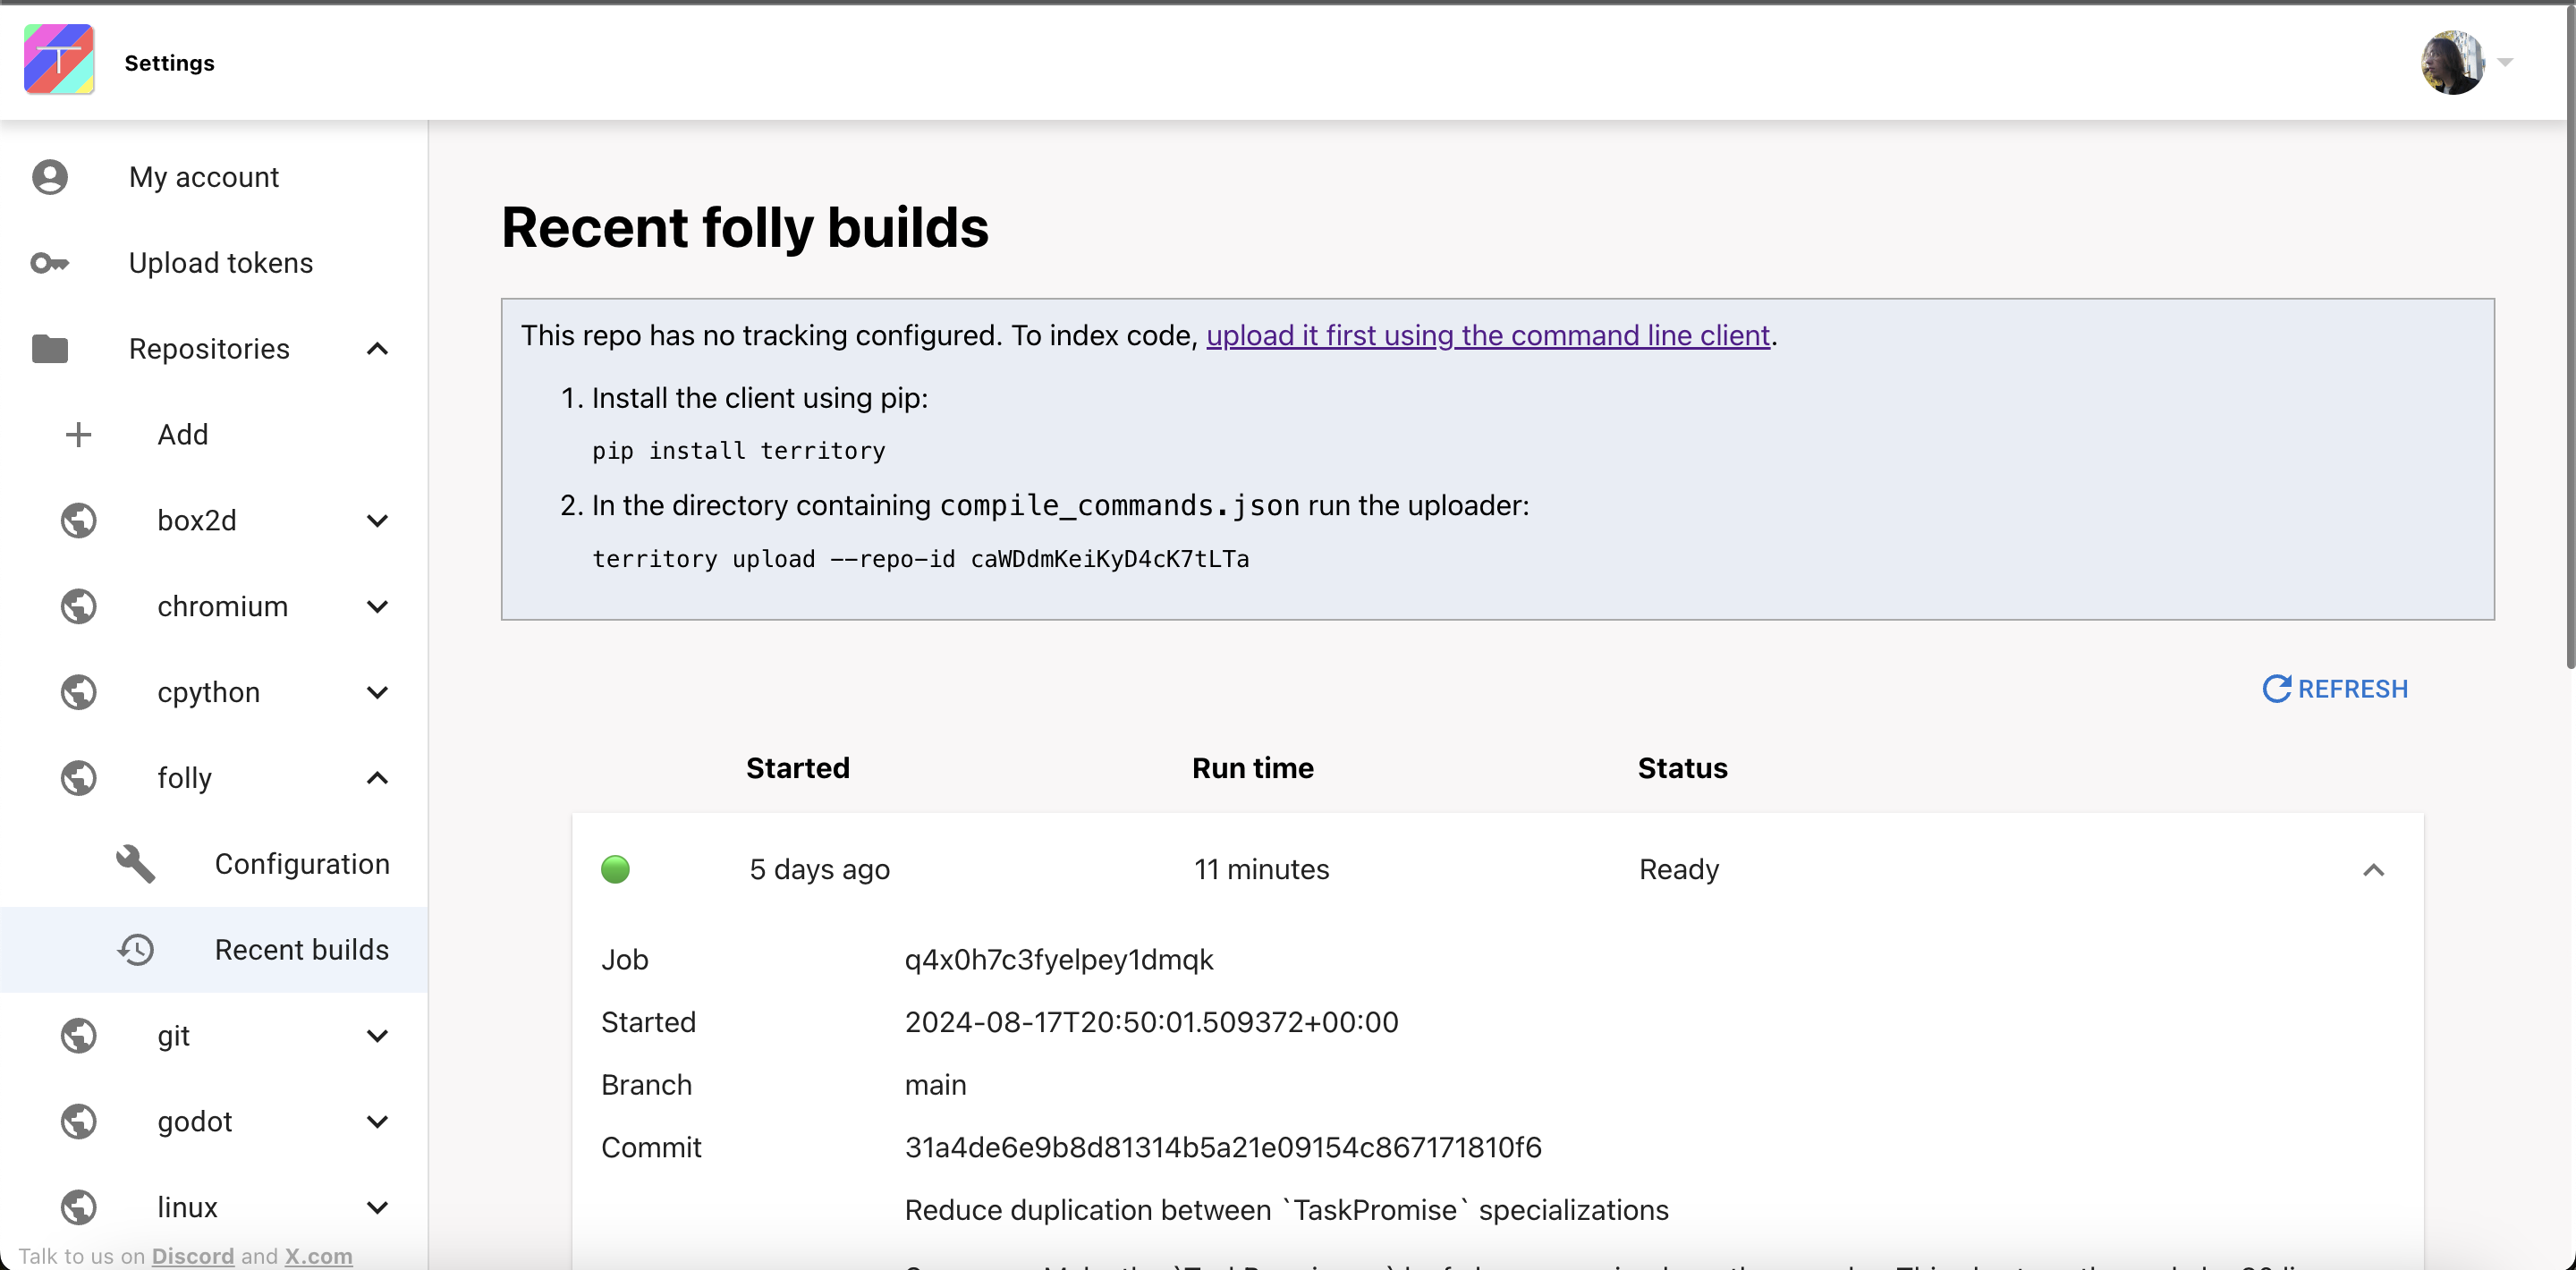Click the Started column header
Image resolution: width=2576 pixels, height=1270 pixels.
tap(797, 768)
